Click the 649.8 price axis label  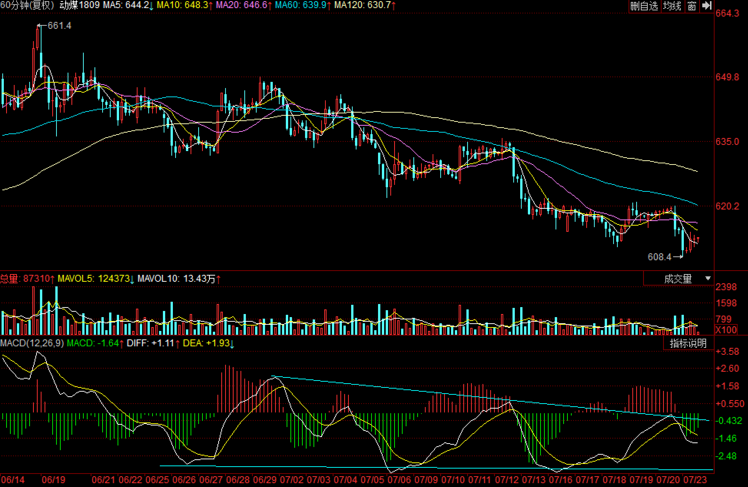727,77
